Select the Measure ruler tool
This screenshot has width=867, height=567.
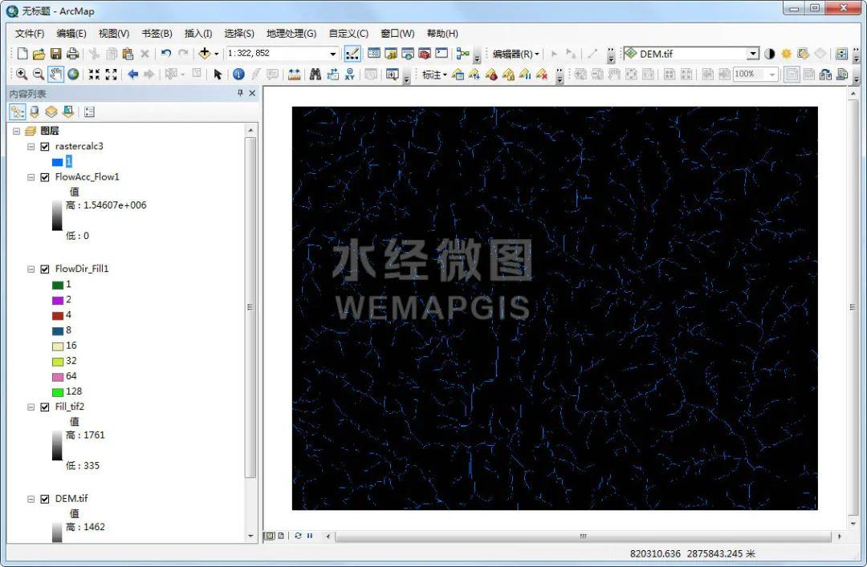[x=294, y=74]
